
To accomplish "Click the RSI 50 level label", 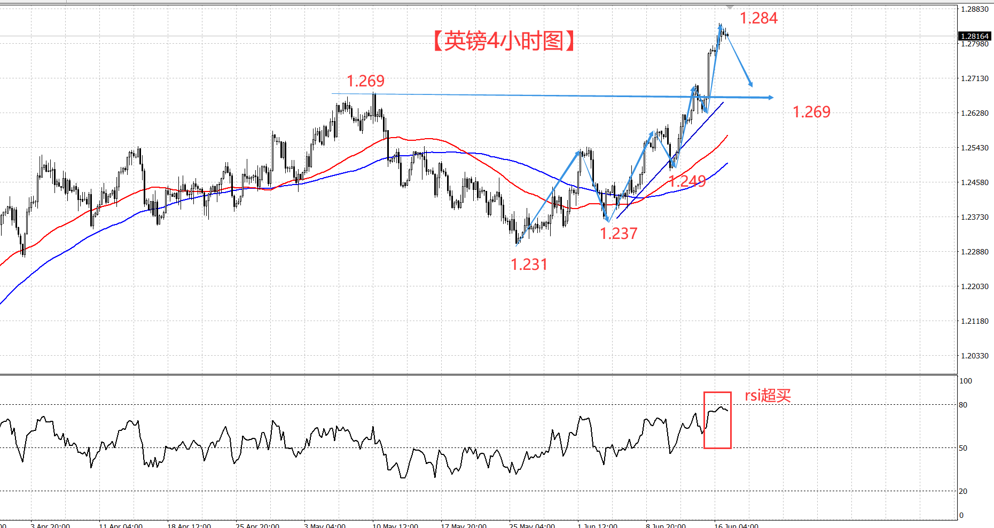I will click(963, 448).
